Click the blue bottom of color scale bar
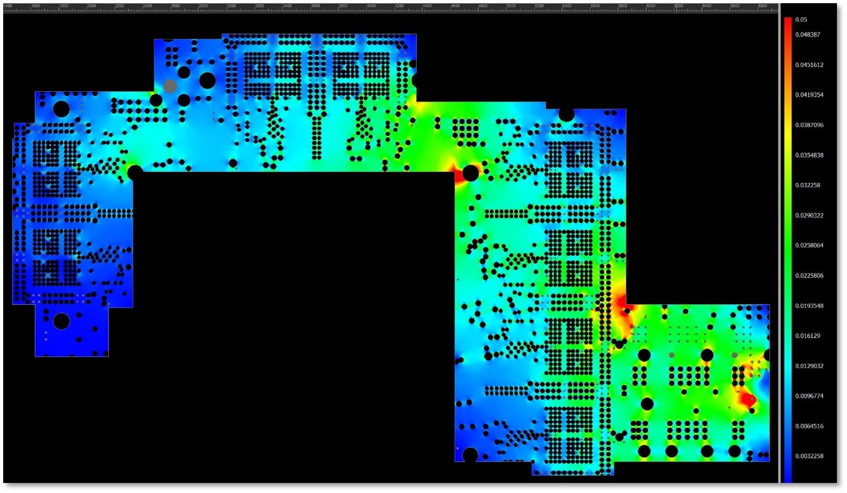The image size is (847, 493). tap(788, 473)
